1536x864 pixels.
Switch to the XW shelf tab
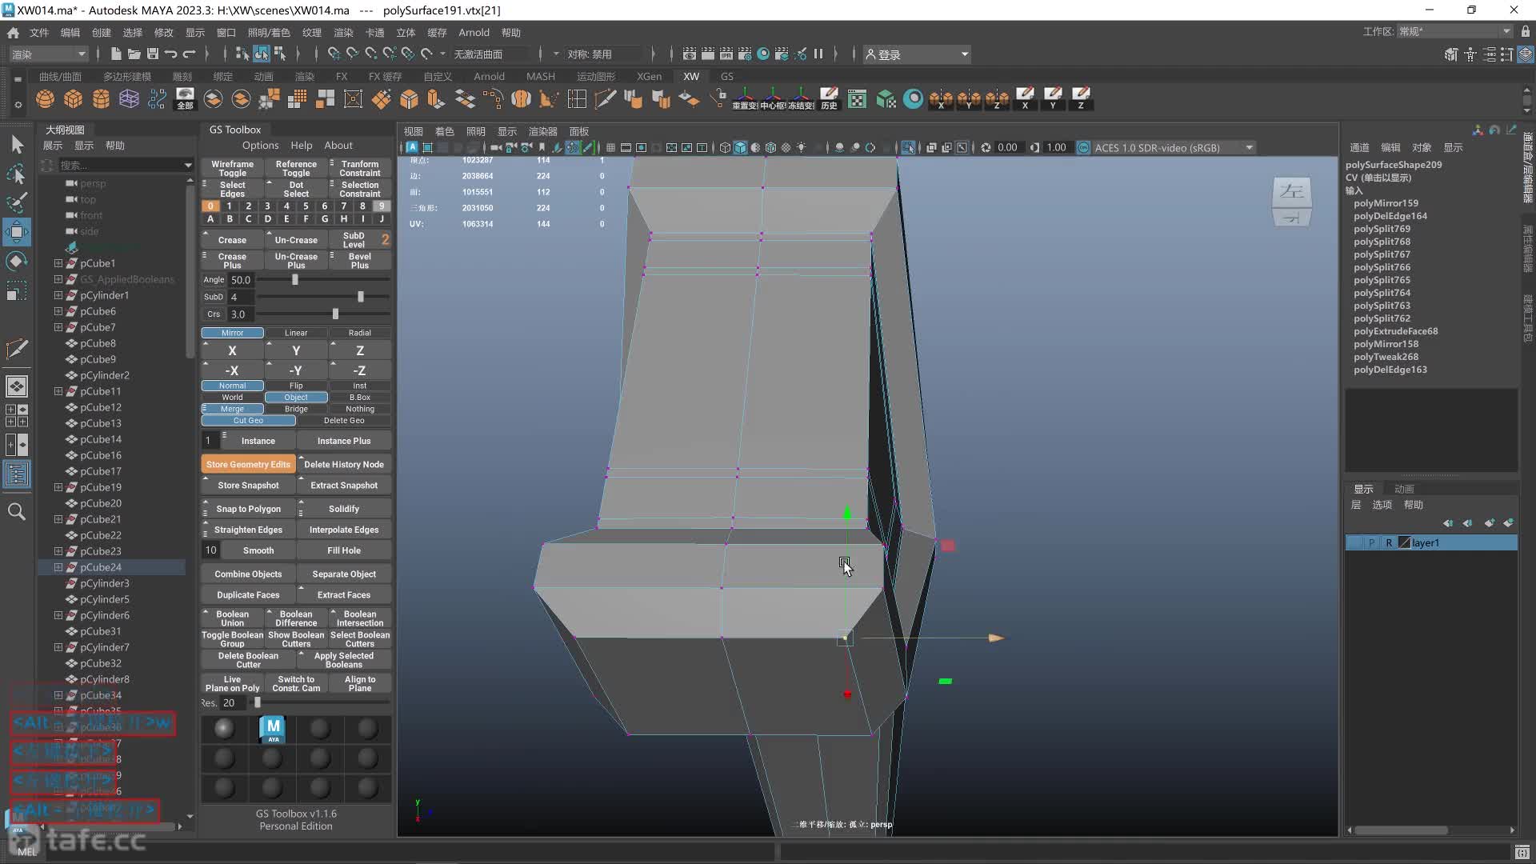click(x=691, y=77)
